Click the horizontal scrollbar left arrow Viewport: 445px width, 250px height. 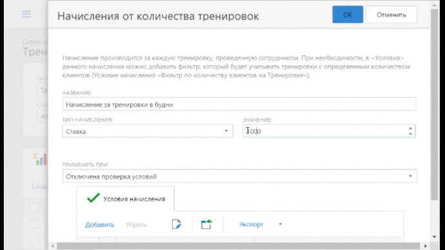click(52, 246)
